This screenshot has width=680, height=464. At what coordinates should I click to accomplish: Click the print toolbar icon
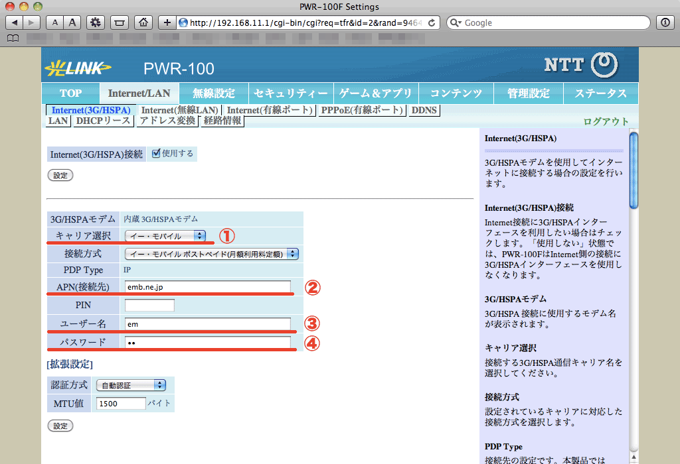[120, 23]
